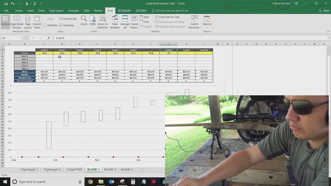Open the Data ribbon tab

pos(86,11)
